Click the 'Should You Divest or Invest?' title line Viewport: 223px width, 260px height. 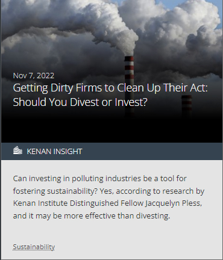coord(80,102)
